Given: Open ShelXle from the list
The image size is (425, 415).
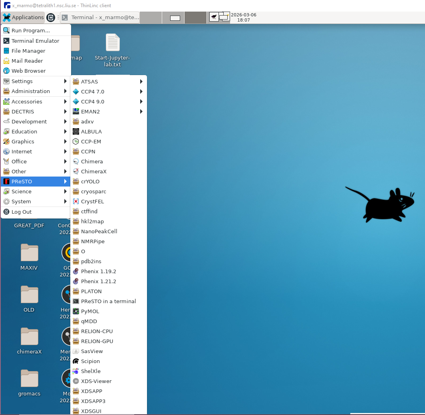Looking at the screenshot, I should click(91, 371).
